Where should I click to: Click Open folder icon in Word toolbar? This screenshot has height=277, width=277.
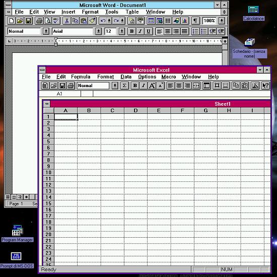point(20,21)
